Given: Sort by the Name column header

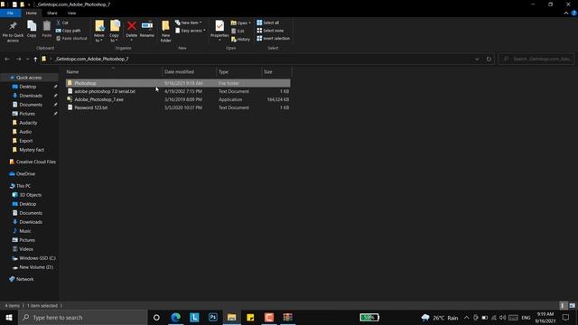Looking at the screenshot, I should tap(113, 72).
